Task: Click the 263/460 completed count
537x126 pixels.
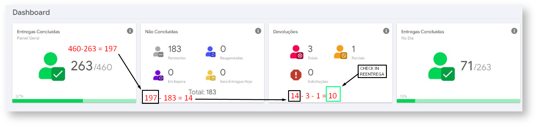Action: coord(91,66)
